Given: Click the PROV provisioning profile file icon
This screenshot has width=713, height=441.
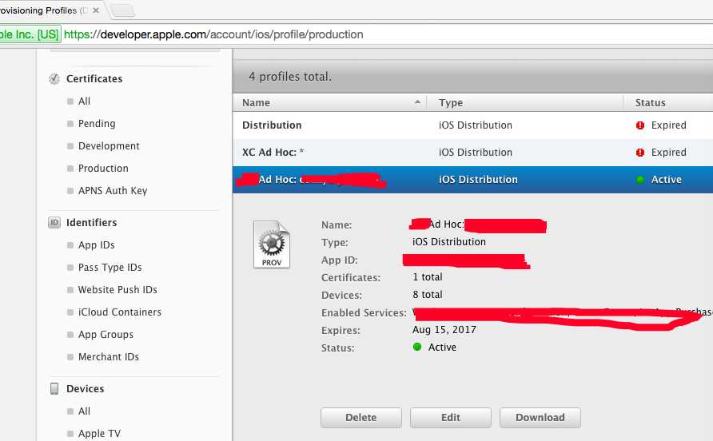Looking at the screenshot, I should click(x=272, y=244).
